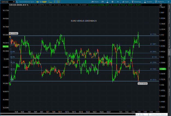Click the 10/13 date on the time axis
Screen dimensions: 171x116
67,112
